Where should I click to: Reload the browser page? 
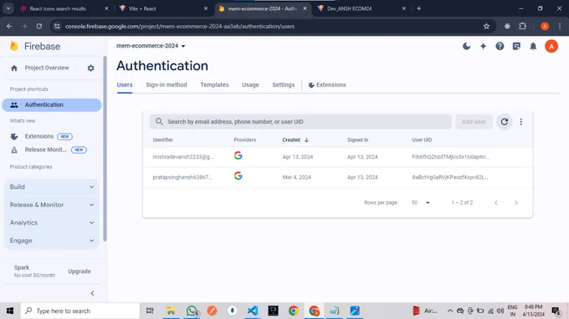click(x=39, y=26)
